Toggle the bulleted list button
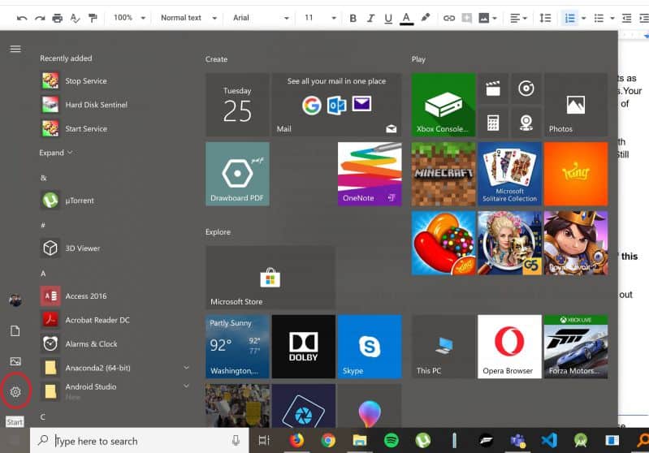 click(x=599, y=18)
